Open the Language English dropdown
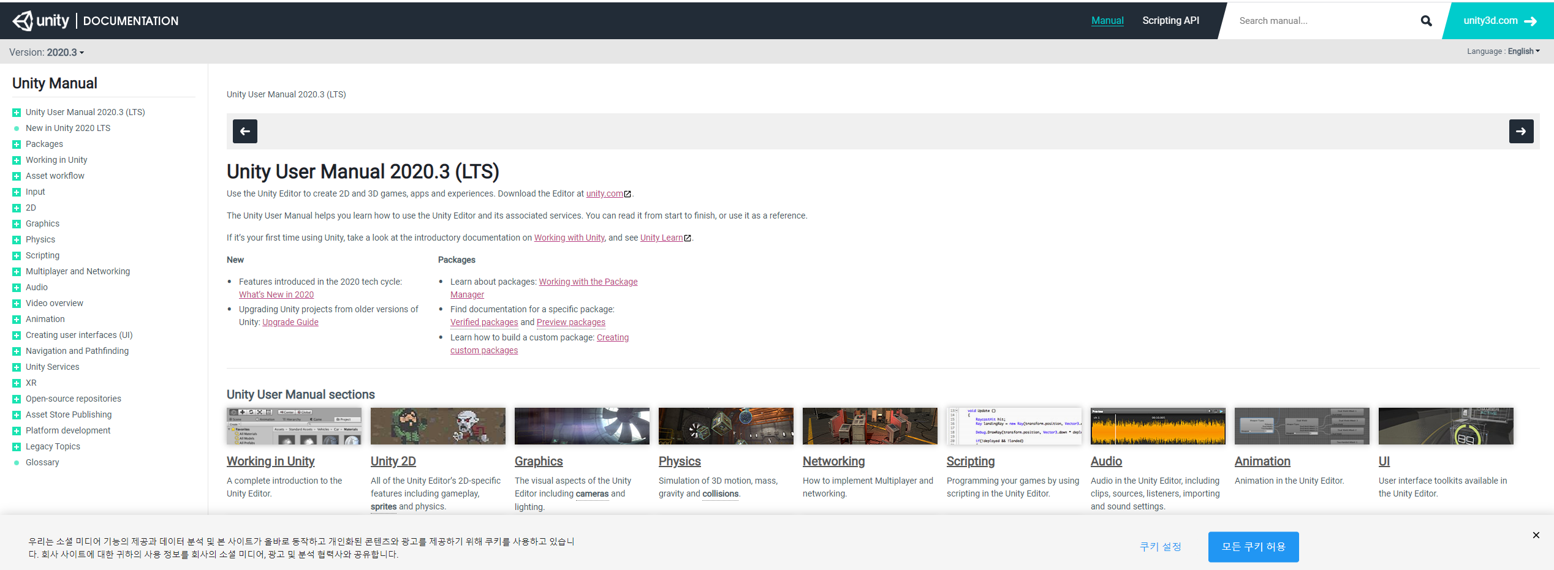The width and height of the screenshot is (1554, 570). pos(1503,51)
